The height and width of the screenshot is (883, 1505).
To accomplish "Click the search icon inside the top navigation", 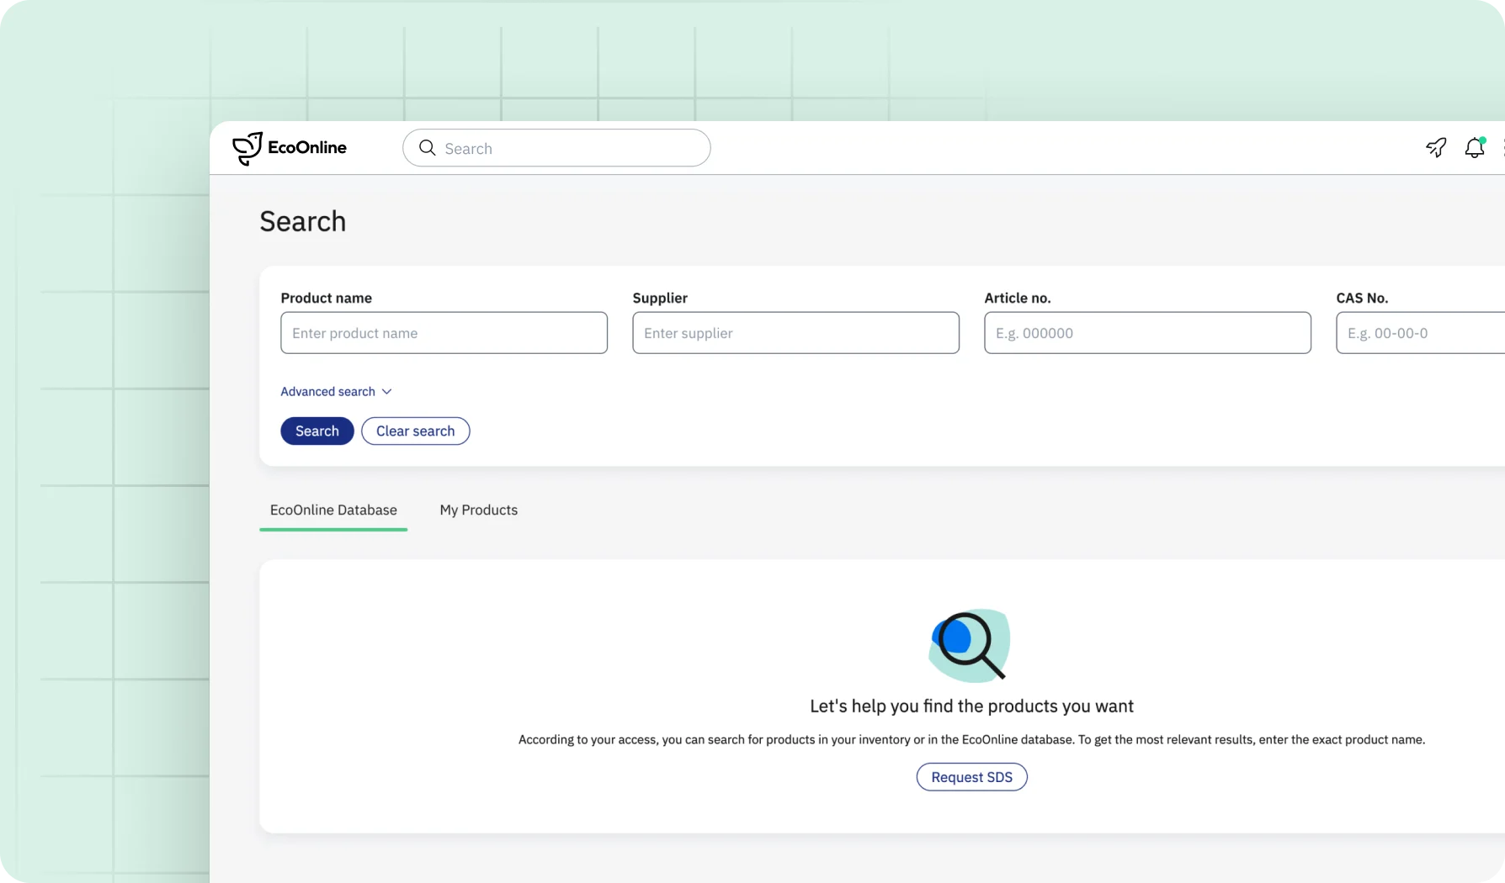I will (428, 147).
